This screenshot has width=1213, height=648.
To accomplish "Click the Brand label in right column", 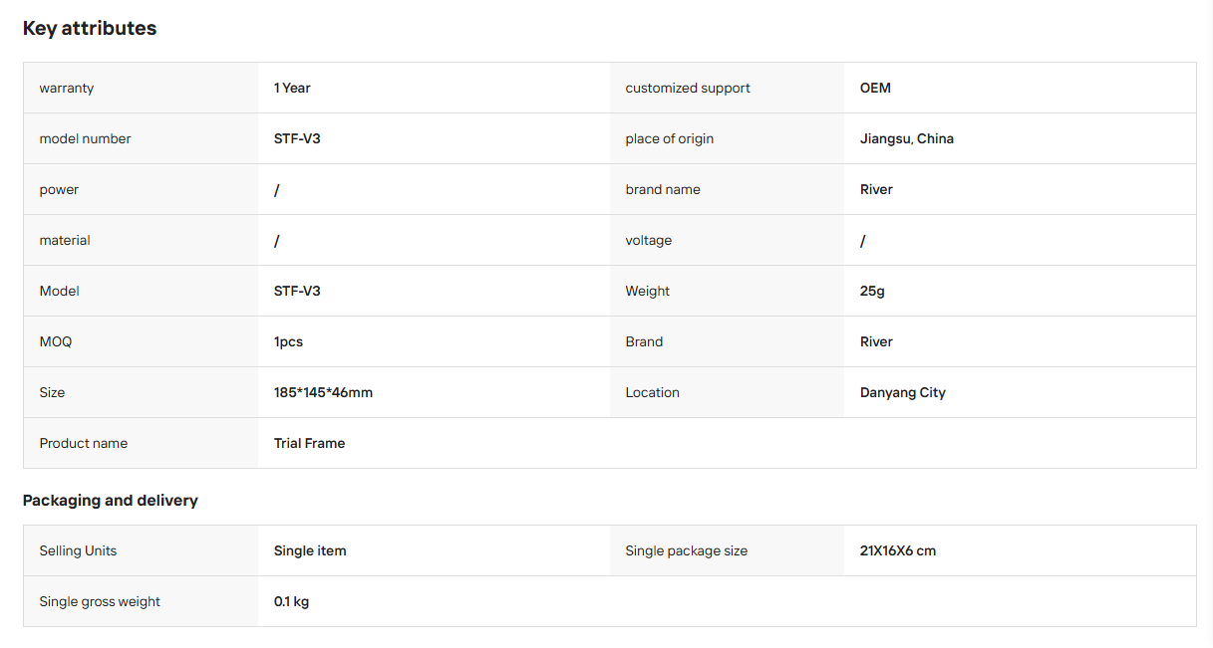I will 644,341.
